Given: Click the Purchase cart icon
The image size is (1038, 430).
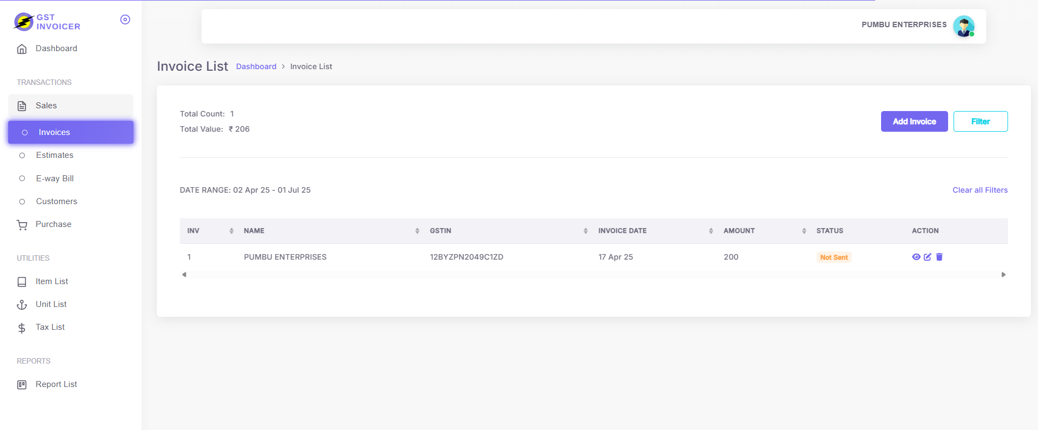Looking at the screenshot, I should [x=22, y=225].
